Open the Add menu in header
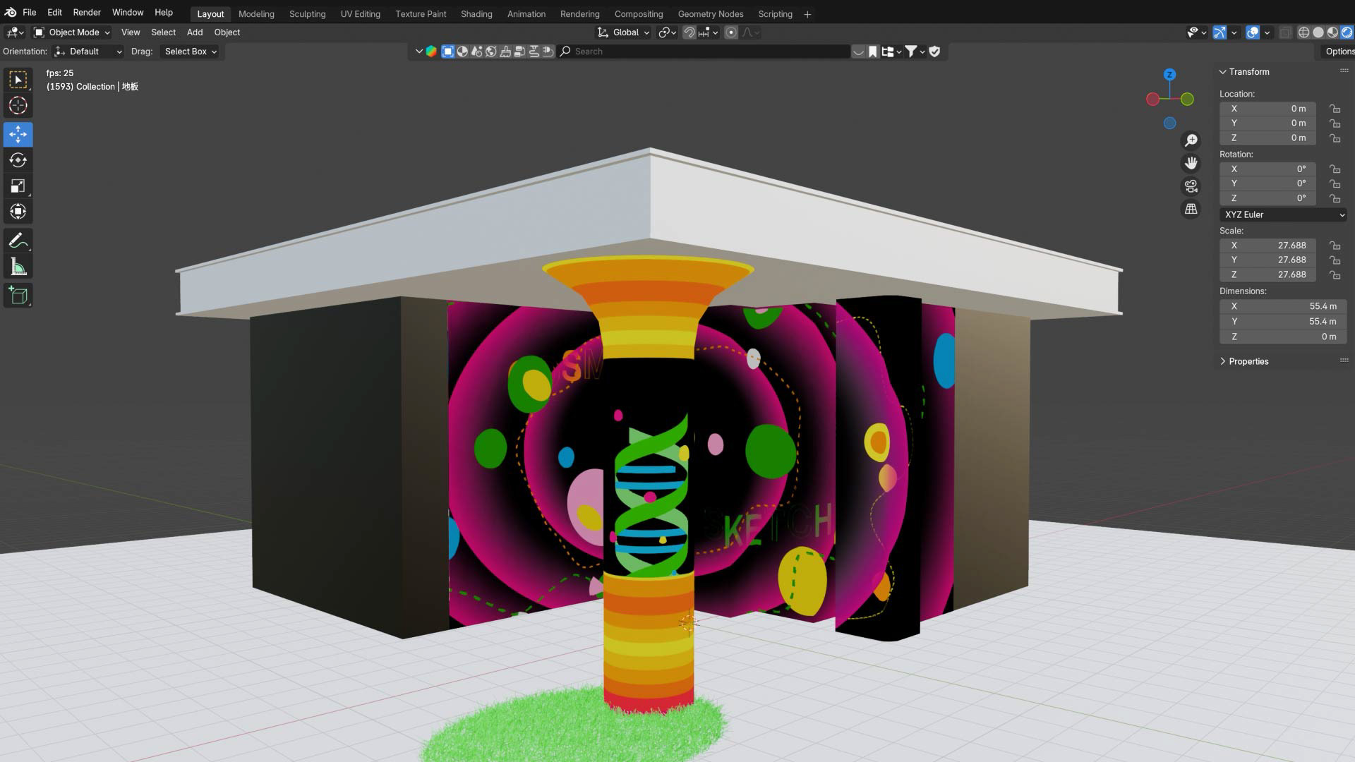This screenshot has height=762, width=1355. click(x=194, y=32)
